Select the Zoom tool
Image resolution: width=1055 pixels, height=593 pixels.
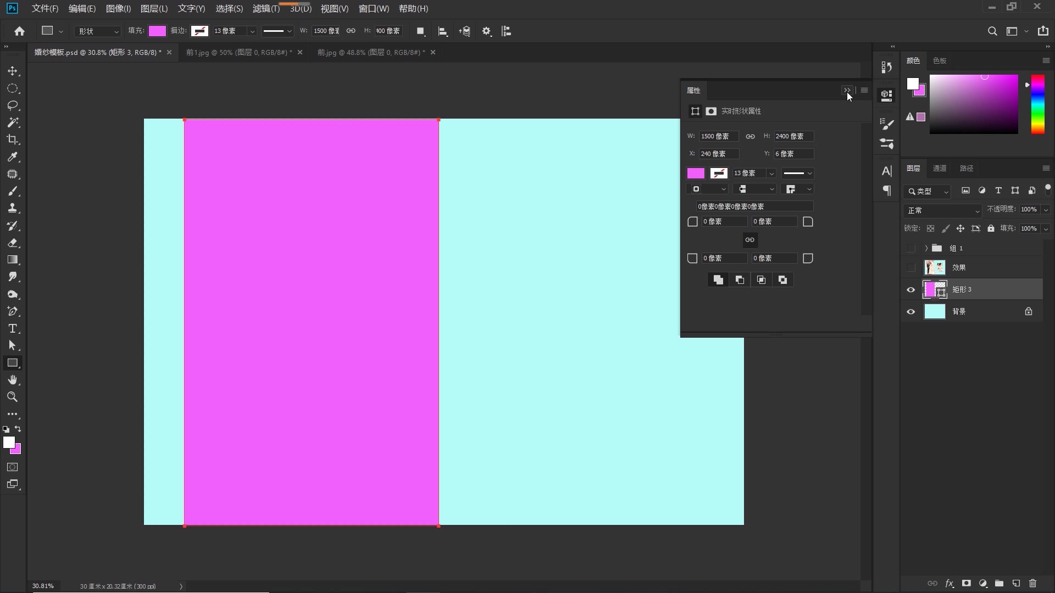click(x=13, y=397)
